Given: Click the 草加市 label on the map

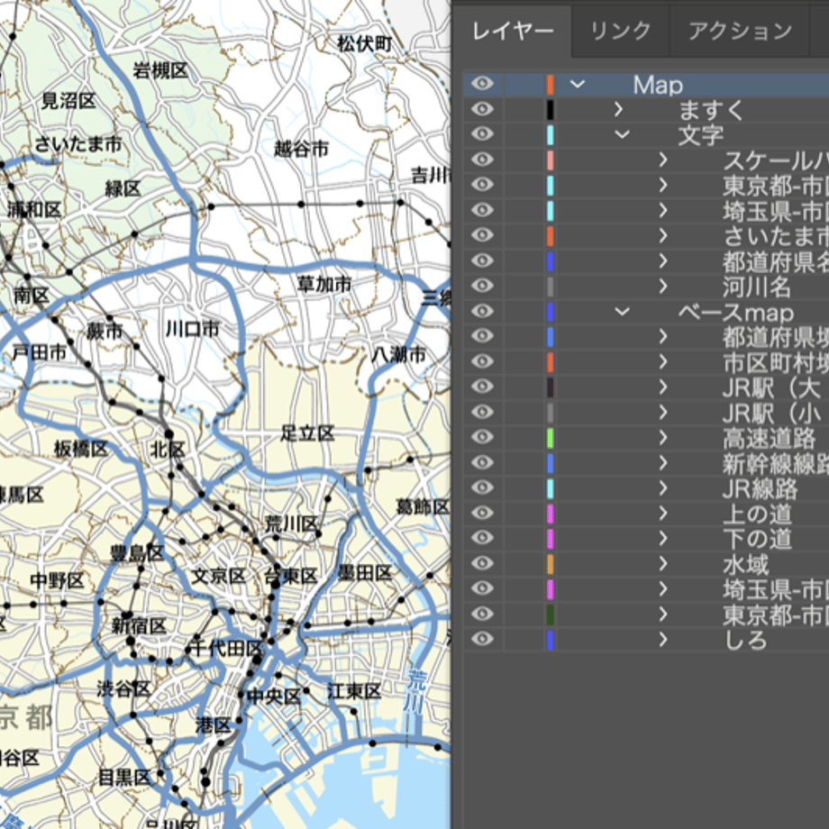Looking at the screenshot, I should point(323,285).
